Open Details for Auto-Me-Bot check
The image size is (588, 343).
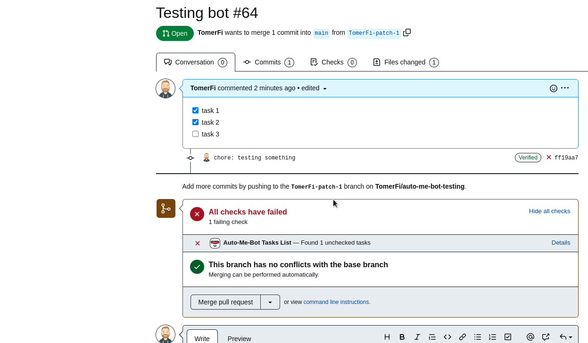[x=561, y=242]
